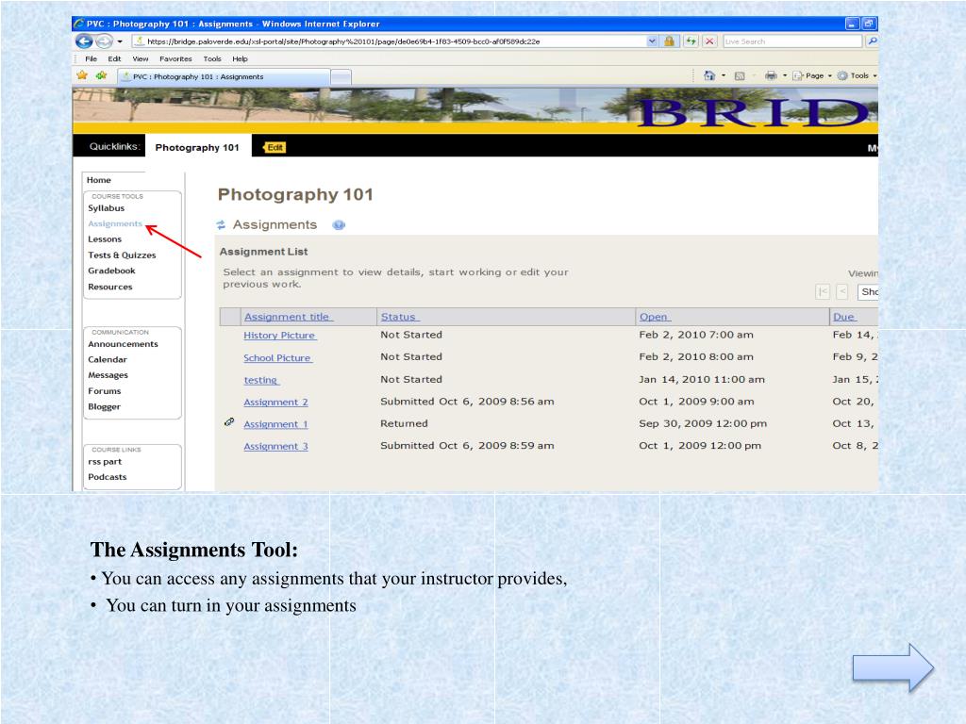This screenshot has width=966, height=724.
Task: Open the School Picture assignment
Action: (278, 357)
